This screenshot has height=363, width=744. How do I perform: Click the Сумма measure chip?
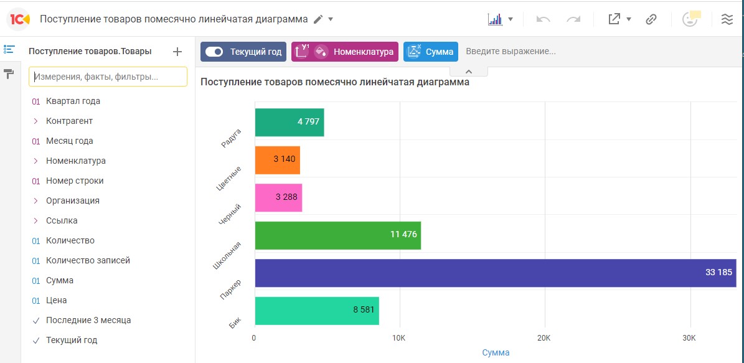point(431,52)
